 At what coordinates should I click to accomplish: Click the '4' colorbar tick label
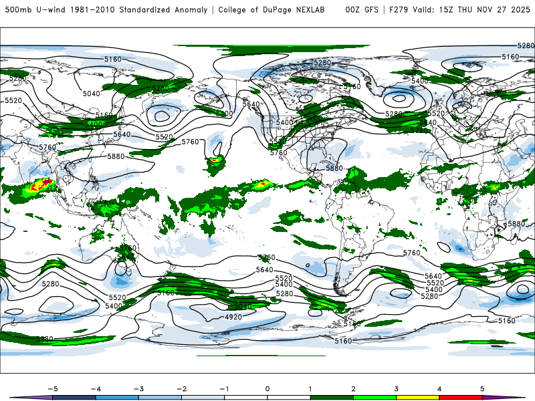(x=439, y=389)
